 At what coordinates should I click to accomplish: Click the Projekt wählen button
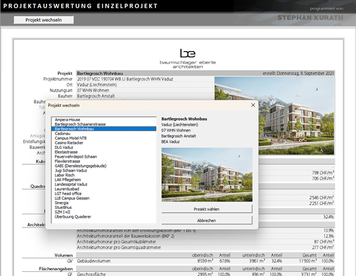pyautogui.click(x=207, y=209)
